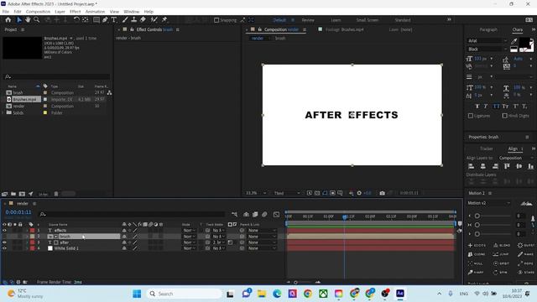The image size is (537, 302).
Task: Click the Blend button in Motion 2
Action: (x=502, y=246)
